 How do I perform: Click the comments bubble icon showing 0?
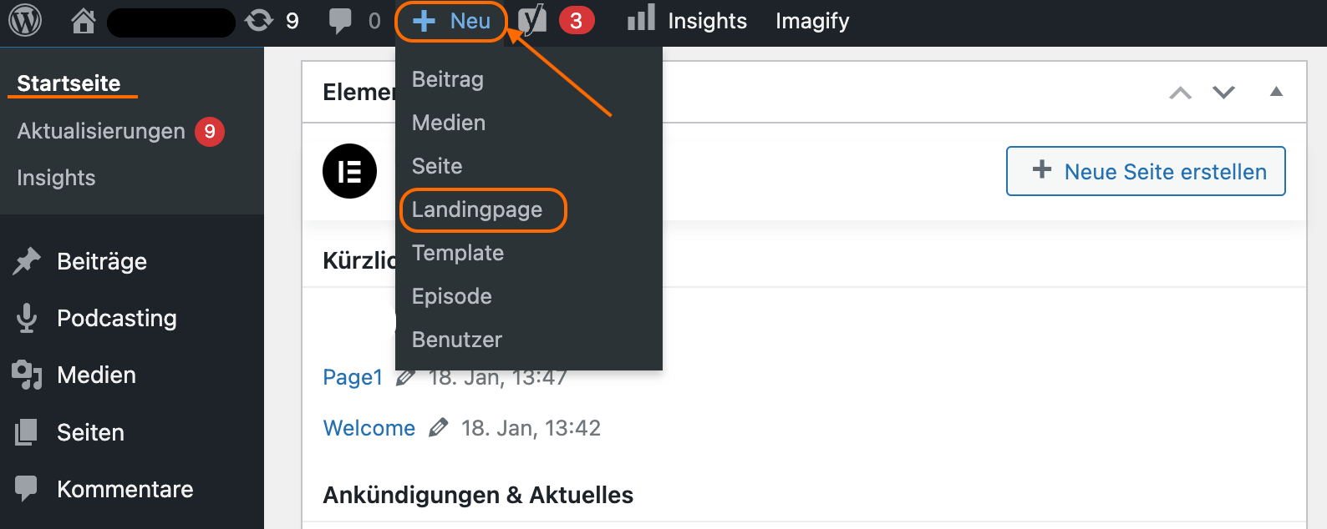[x=342, y=21]
